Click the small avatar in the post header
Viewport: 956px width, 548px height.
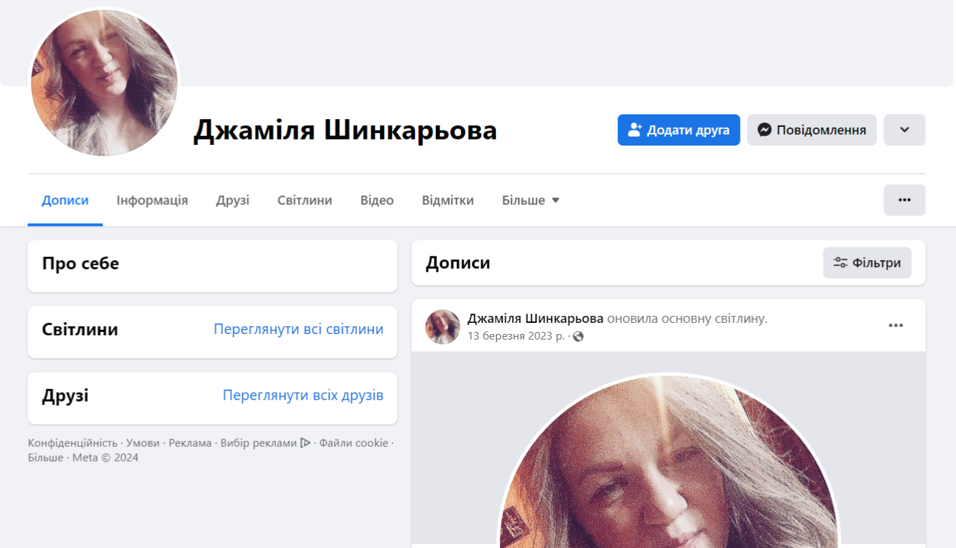[443, 327]
